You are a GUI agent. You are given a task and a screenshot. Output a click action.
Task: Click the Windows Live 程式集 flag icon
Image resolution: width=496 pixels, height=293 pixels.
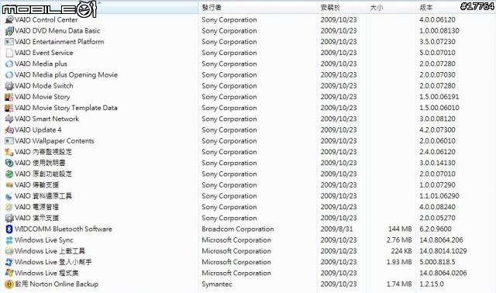coord(9,273)
